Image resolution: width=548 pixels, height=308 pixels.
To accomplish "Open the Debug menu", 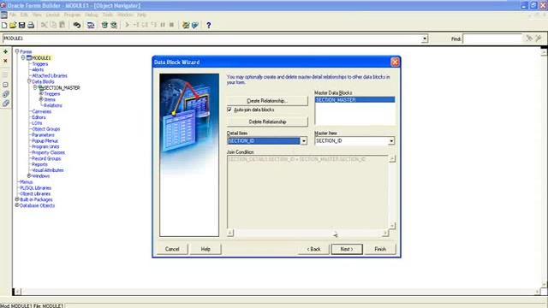I will pyautogui.click(x=92, y=15).
